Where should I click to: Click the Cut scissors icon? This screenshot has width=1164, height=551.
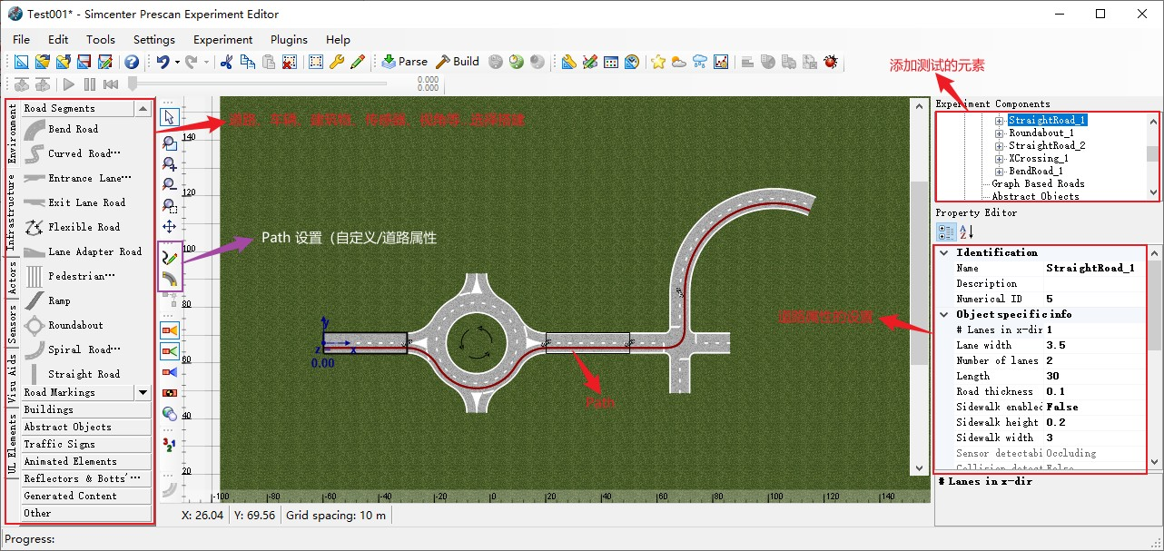tap(226, 62)
